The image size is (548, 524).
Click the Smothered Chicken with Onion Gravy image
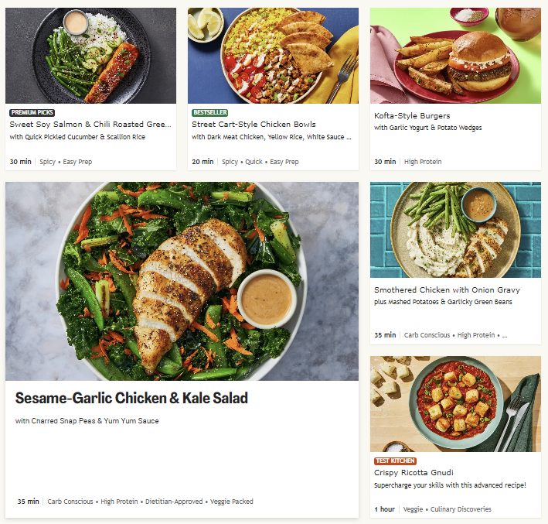tap(455, 230)
